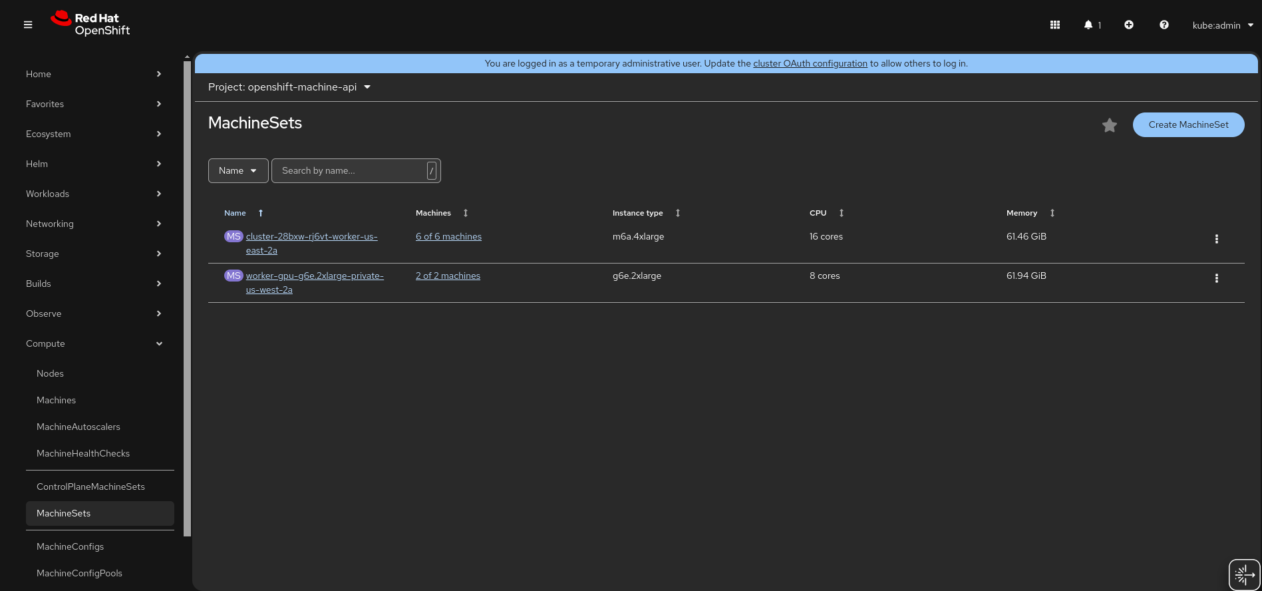Viewport: 1262px width, 591px height.
Task: Click the sidebar vertical scrollbar
Action: coord(188,298)
